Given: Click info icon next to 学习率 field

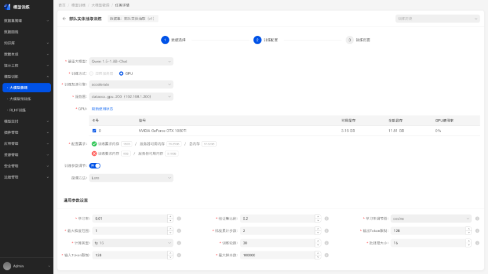Looking at the screenshot, I should 178,218.
